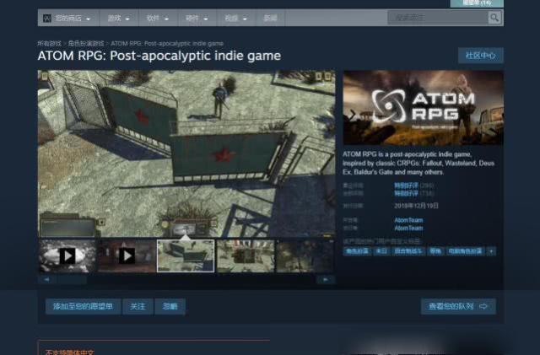Click the 角色扮演 tag
The height and width of the screenshot is (355, 540).
(357, 251)
